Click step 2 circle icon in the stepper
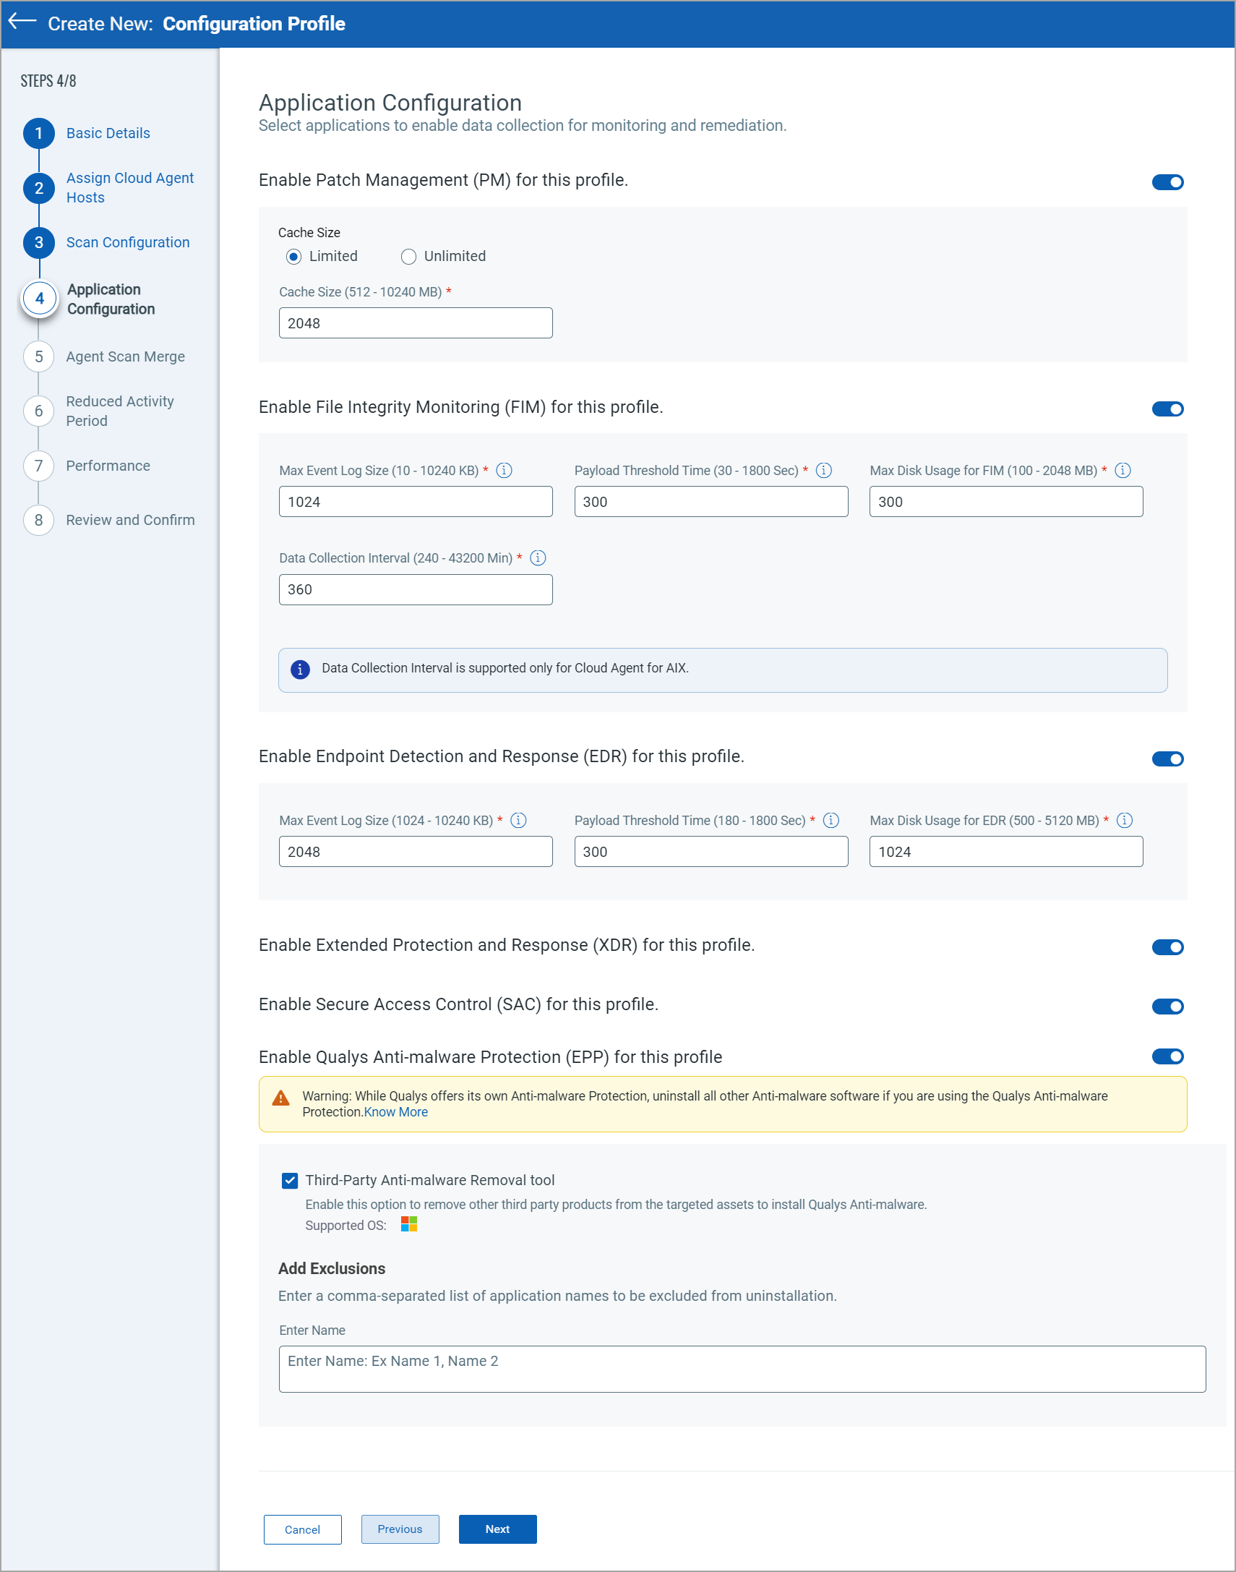This screenshot has width=1236, height=1572. (x=39, y=188)
